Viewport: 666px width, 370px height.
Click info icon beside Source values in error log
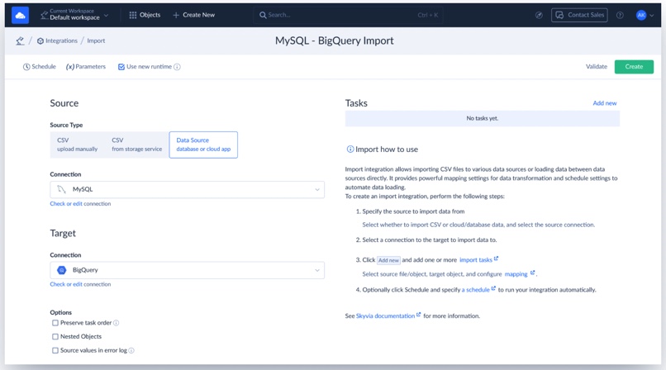tap(131, 350)
